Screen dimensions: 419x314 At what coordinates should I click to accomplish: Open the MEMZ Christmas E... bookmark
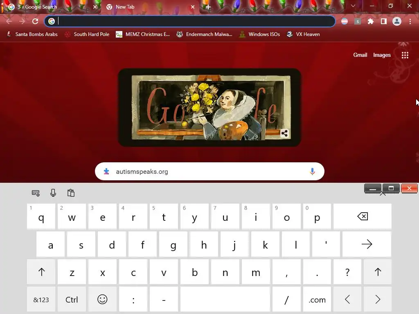[x=143, y=34]
